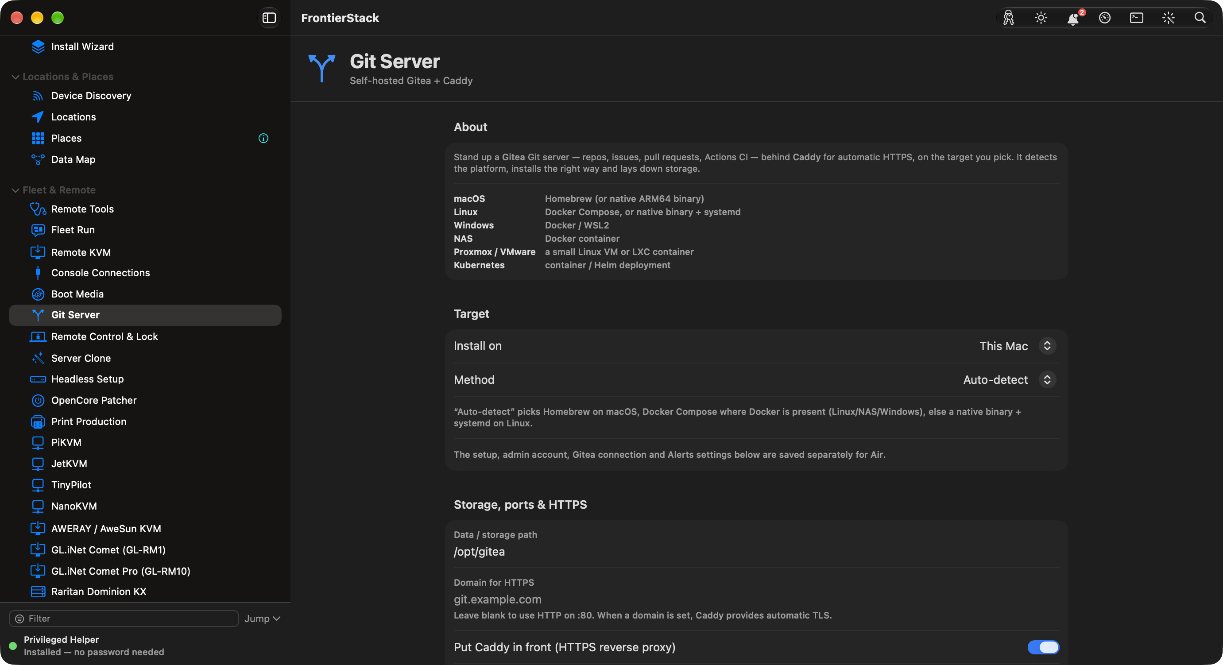1223x665 pixels.
Task: Select GL.iNet Comet Pro (GL-RM10)
Action: (x=145, y=572)
